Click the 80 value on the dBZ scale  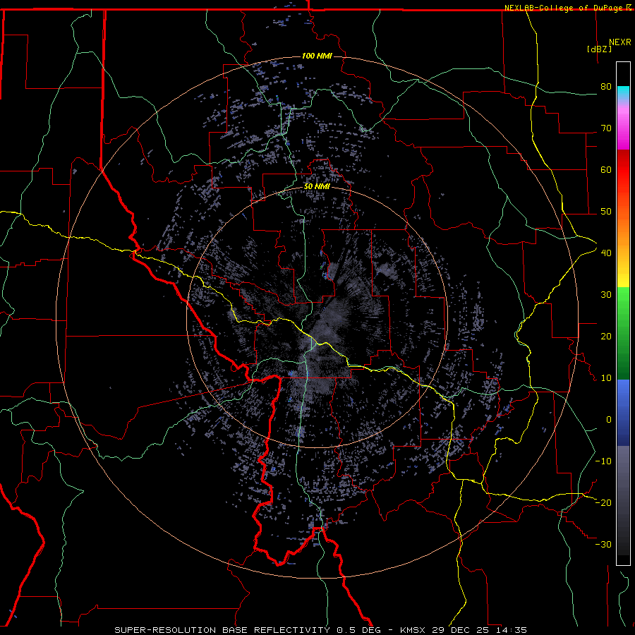606,87
